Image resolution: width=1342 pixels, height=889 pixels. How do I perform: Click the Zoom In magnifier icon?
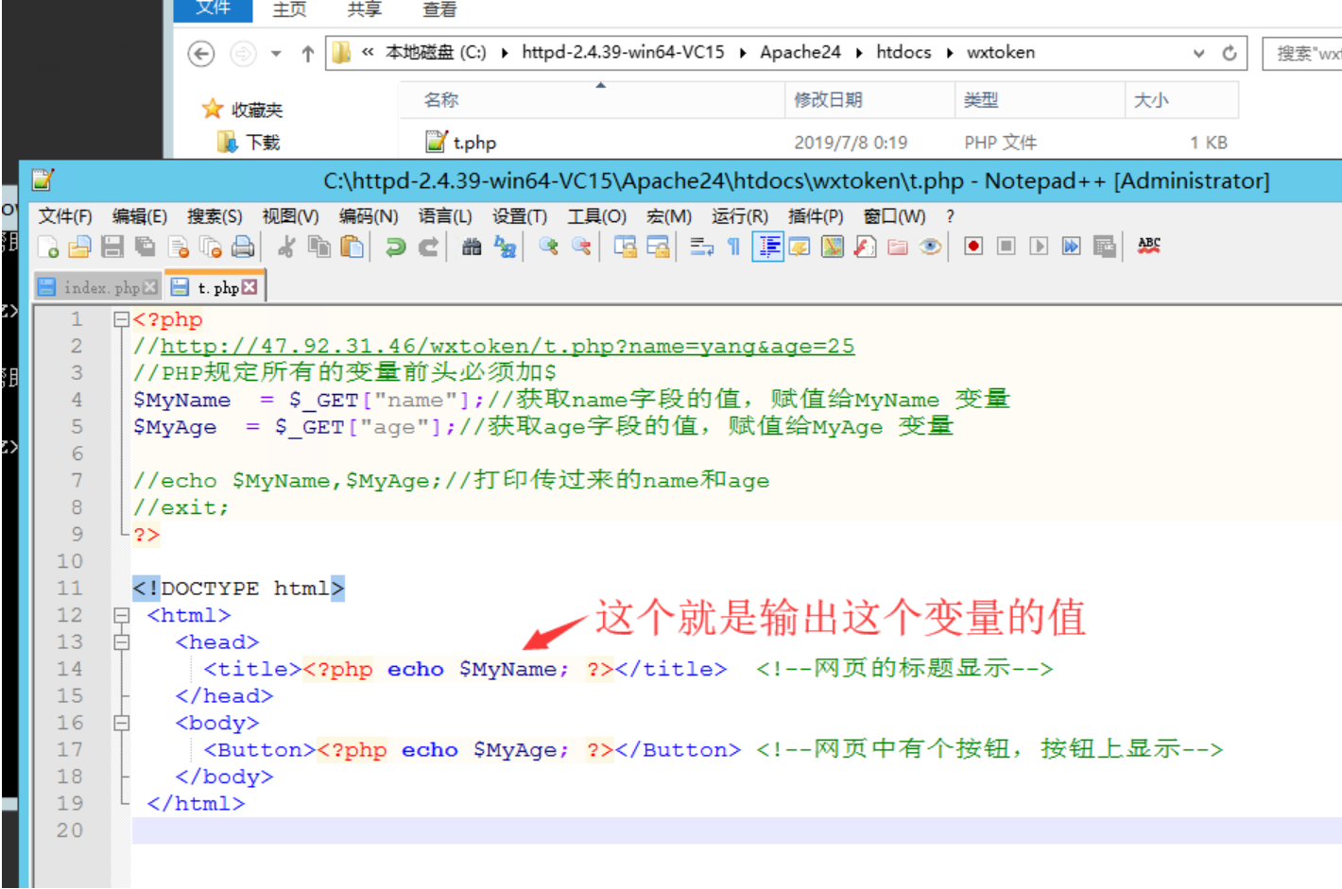[548, 248]
